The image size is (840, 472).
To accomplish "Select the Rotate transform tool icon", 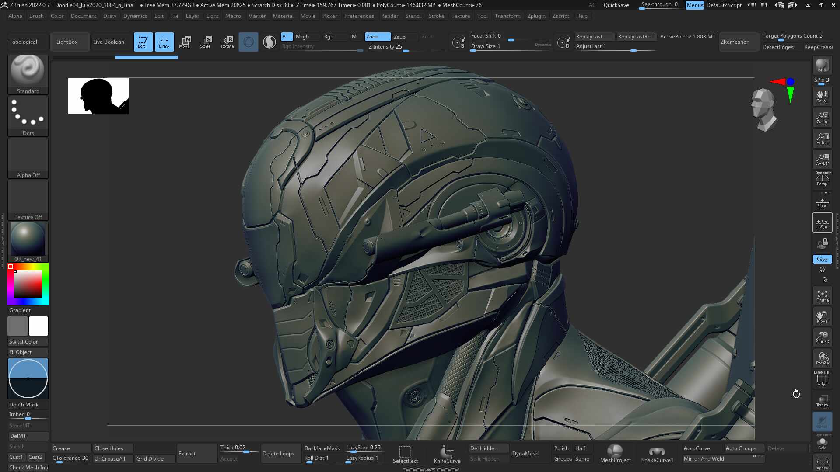I will tap(227, 42).
